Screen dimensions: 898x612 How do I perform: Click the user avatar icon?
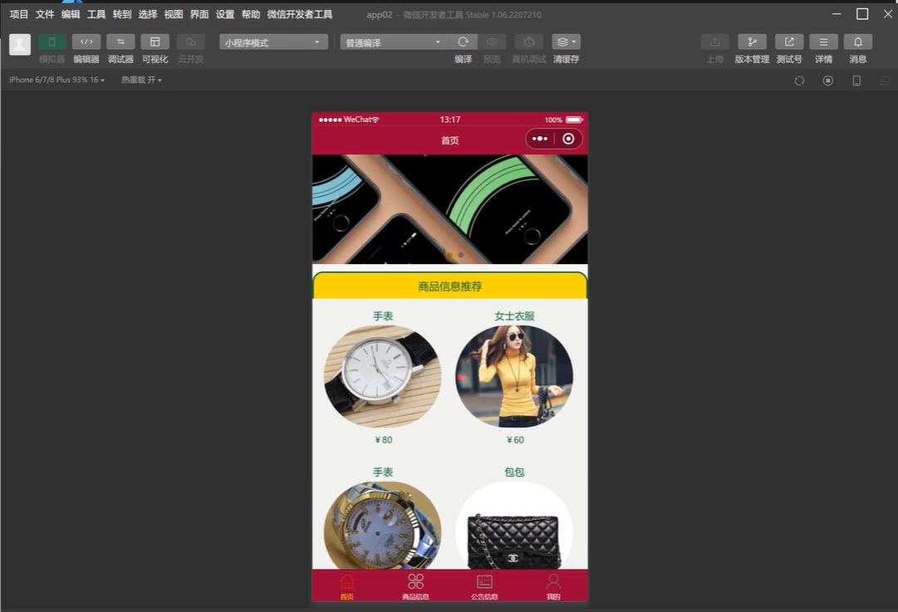pyautogui.click(x=20, y=45)
